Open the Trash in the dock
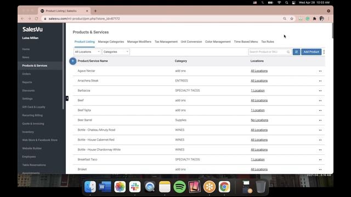 [261, 187]
